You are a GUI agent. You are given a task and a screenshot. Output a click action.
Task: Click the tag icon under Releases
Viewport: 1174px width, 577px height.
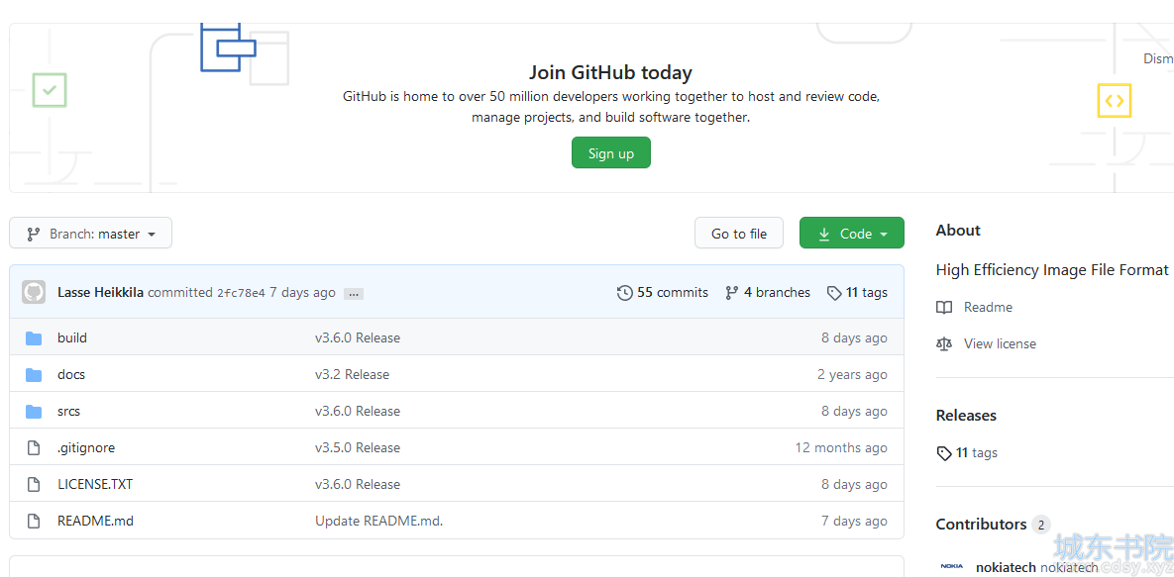[944, 453]
